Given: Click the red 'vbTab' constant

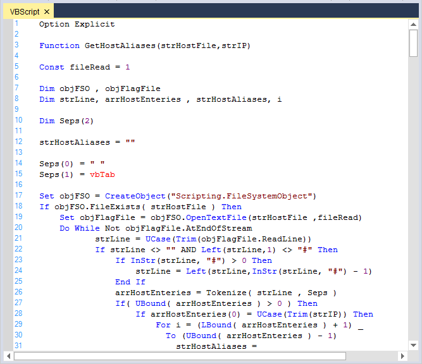Looking at the screenshot, I should tap(102, 175).
